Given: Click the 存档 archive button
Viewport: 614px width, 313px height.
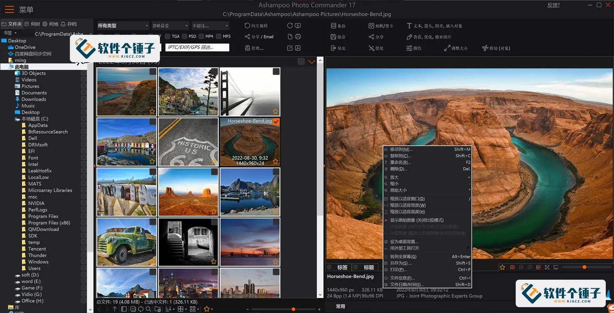Looking at the screenshot, I should (69, 24).
